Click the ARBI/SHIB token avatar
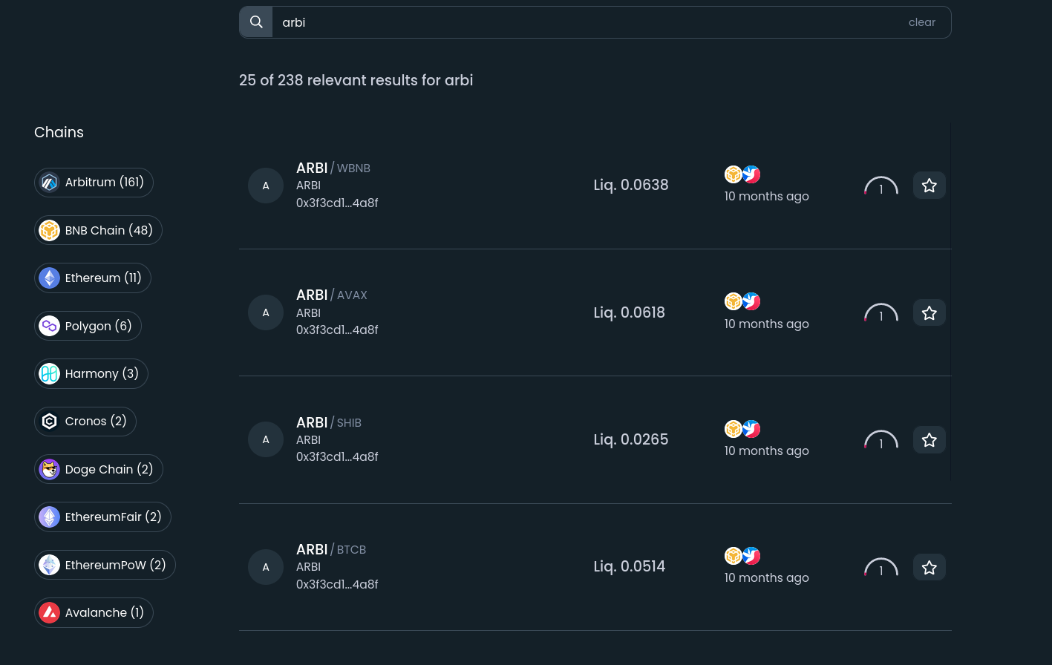 (x=266, y=440)
